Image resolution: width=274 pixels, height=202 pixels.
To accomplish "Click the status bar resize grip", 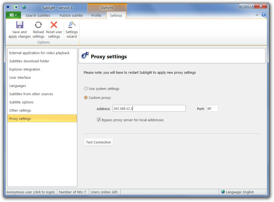I will [x=265, y=192].
